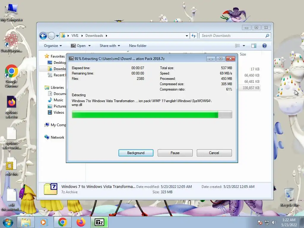Viewport: 304px width, 228px height.
Task: Toggle the Explorer preview pane
Action: (x=254, y=46)
